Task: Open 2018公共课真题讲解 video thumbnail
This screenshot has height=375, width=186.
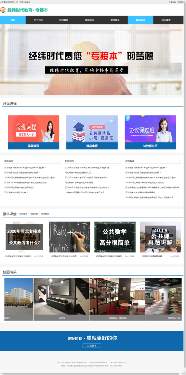Action: point(160,237)
